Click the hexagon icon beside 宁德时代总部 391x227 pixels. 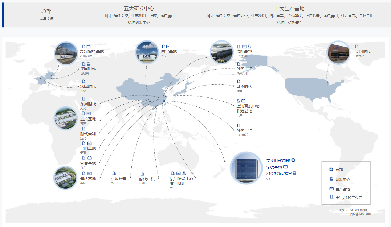tap(293, 160)
